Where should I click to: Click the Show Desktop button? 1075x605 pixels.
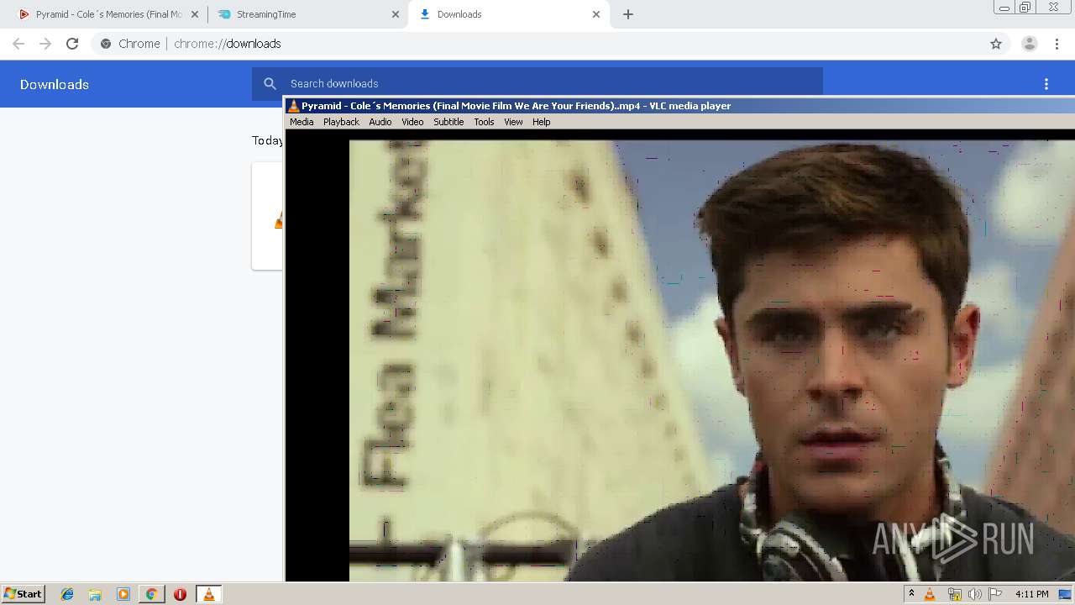pos(1065,594)
